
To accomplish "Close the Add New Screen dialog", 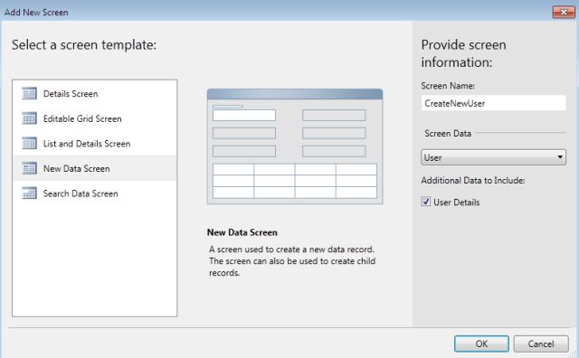I will pyautogui.click(x=564, y=12).
